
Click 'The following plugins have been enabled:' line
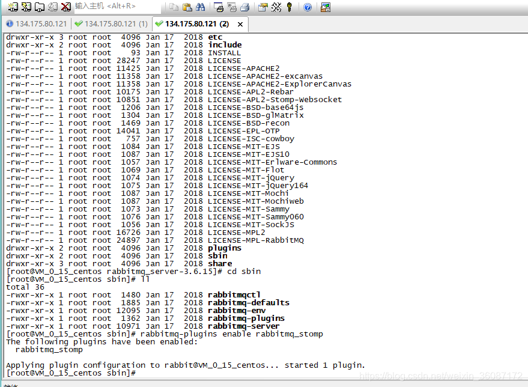(x=102, y=342)
